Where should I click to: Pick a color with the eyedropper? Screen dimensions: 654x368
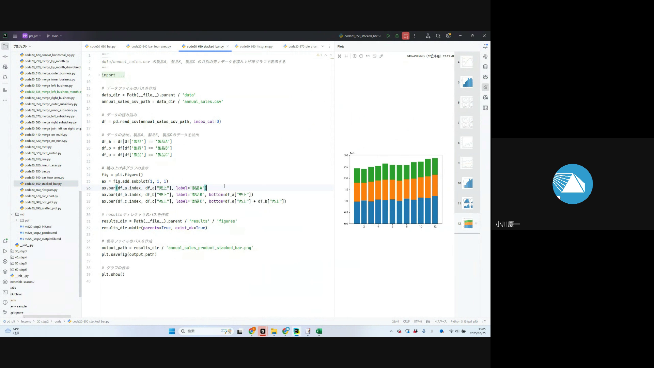(381, 56)
